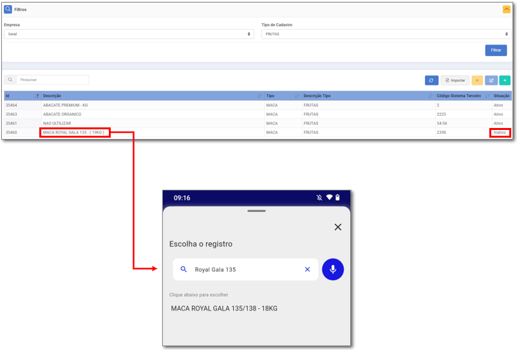The image size is (517, 350).
Task: Select the ABACATE PREMIUM - KG row
Action: point(66,105)
